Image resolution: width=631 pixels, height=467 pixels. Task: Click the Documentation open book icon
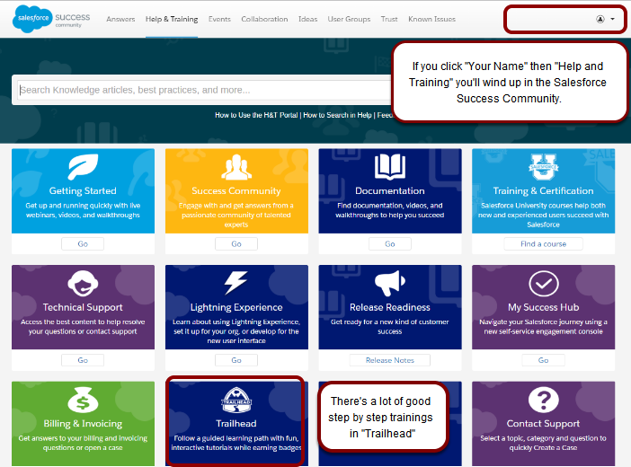coord(389,166)
